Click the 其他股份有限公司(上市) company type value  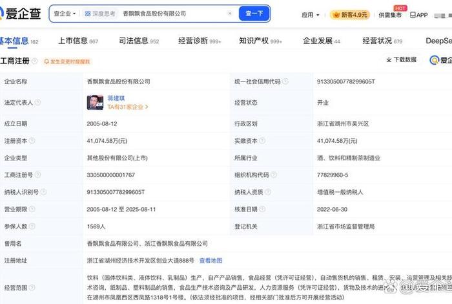click(117, 158)
